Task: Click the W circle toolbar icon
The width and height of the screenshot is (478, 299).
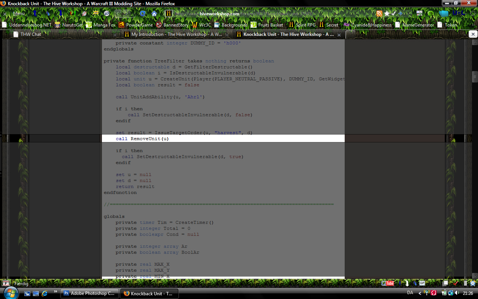Action: click(x=107, y=13)
